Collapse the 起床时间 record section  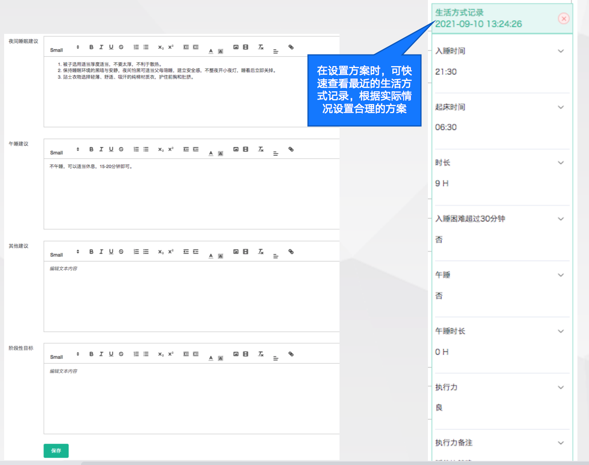click(561, 107)
